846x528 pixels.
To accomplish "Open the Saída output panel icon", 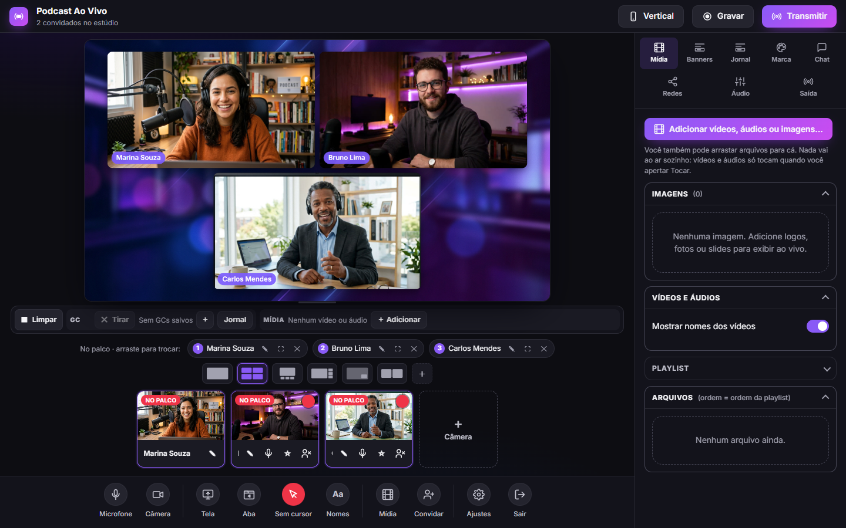I will (x=808, y=87).
